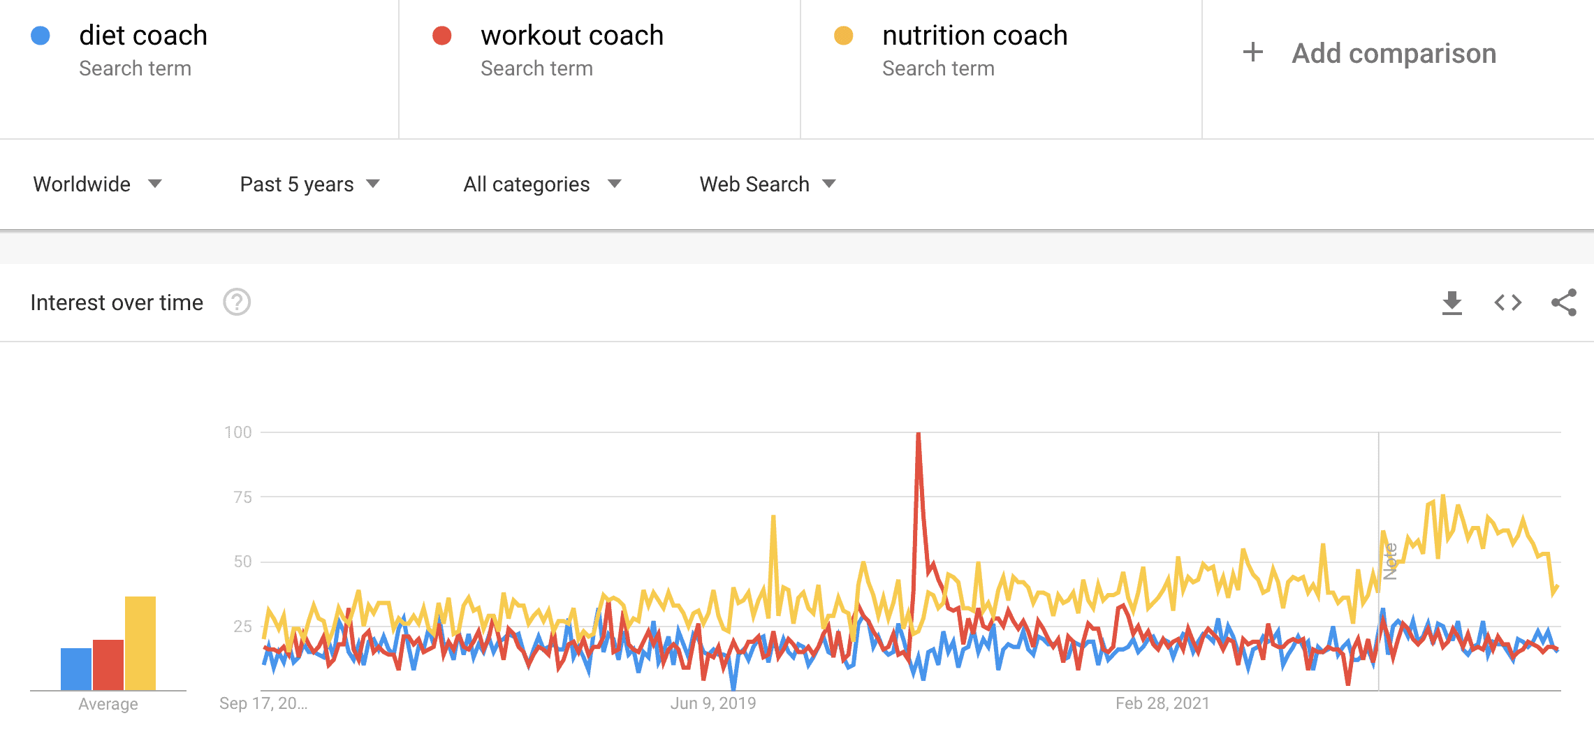Open the embed code view
Screen dimensions: 1594x732
click(1509, 302)
